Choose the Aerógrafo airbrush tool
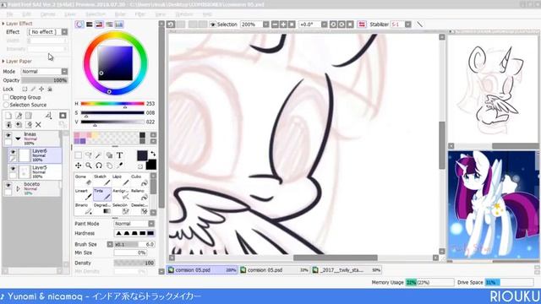 (121, 194)
